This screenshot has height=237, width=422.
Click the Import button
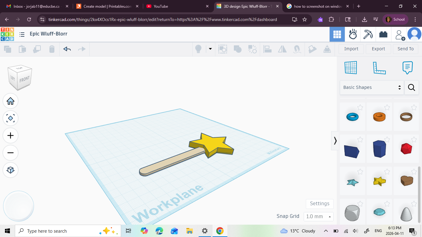point(351,49)
